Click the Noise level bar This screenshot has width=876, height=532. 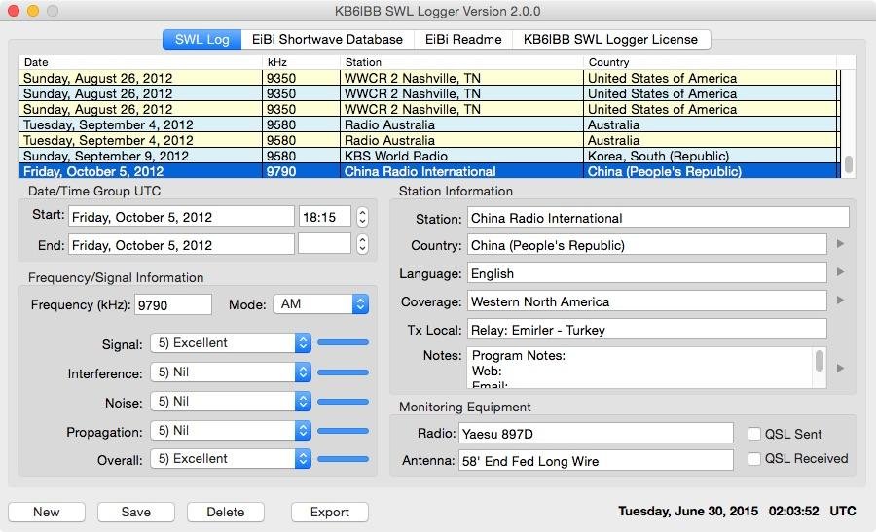click(343, 401)
